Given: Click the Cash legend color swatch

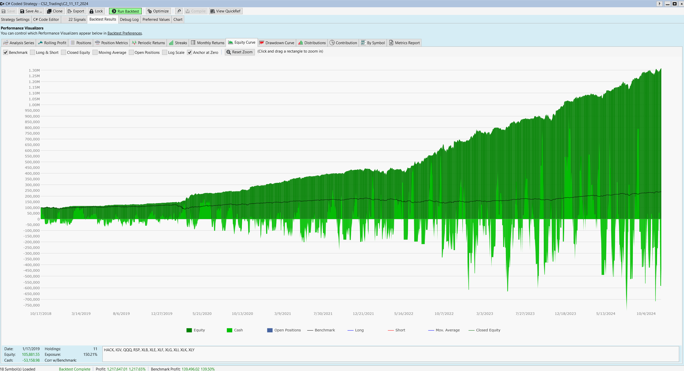Looking at the screenshot, I should (x=229, y=330).
